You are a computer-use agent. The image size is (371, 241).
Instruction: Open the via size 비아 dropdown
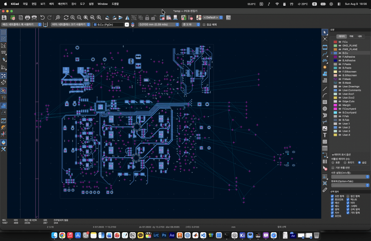point(71,24)
